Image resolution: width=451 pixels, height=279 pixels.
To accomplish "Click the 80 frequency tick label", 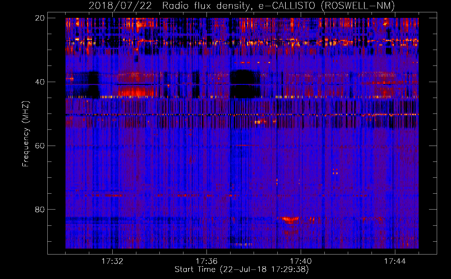I will (40, 210).
